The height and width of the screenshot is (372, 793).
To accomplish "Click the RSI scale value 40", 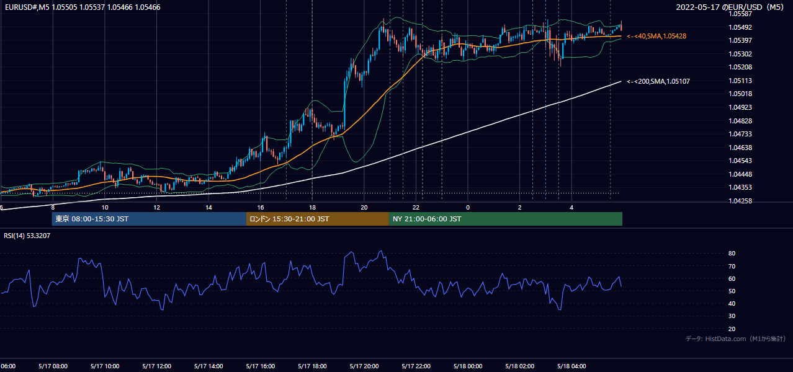I will (x=732, y=303).
